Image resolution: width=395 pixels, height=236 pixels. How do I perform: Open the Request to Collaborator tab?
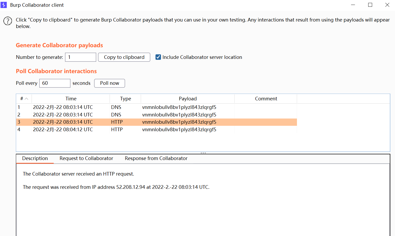click(86, 158)
